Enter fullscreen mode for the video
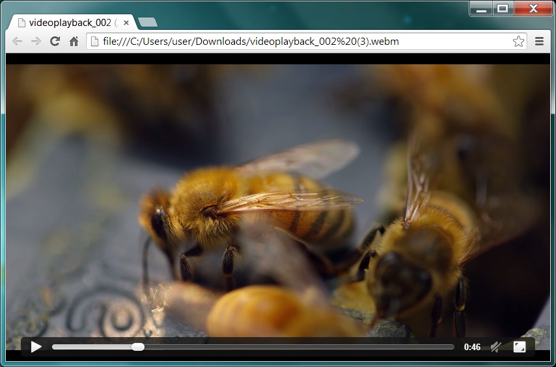 click(x=520, y=347)
